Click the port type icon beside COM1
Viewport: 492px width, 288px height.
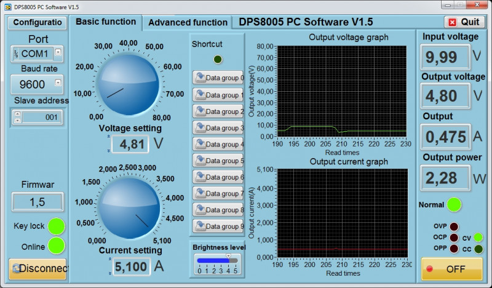pyautogui.click(x=16, y=54)
